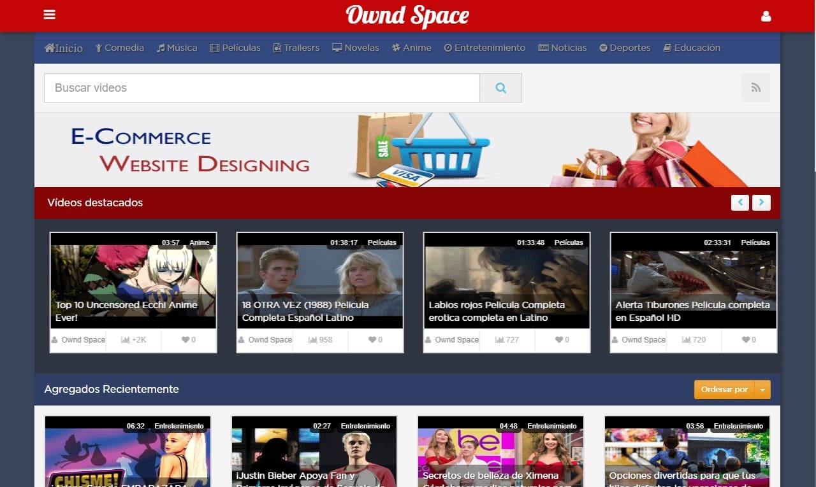Open the Comedia category
The width and height of the screenshot is (816, 487).
click(x=120, y=48)
